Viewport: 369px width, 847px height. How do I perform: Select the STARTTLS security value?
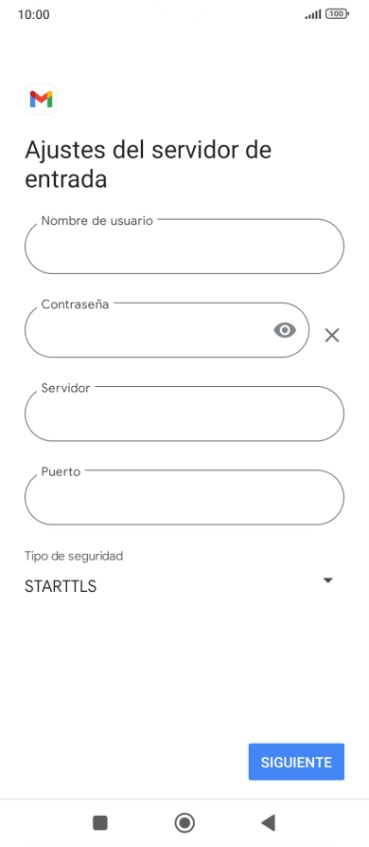click(x=61, y=586)
